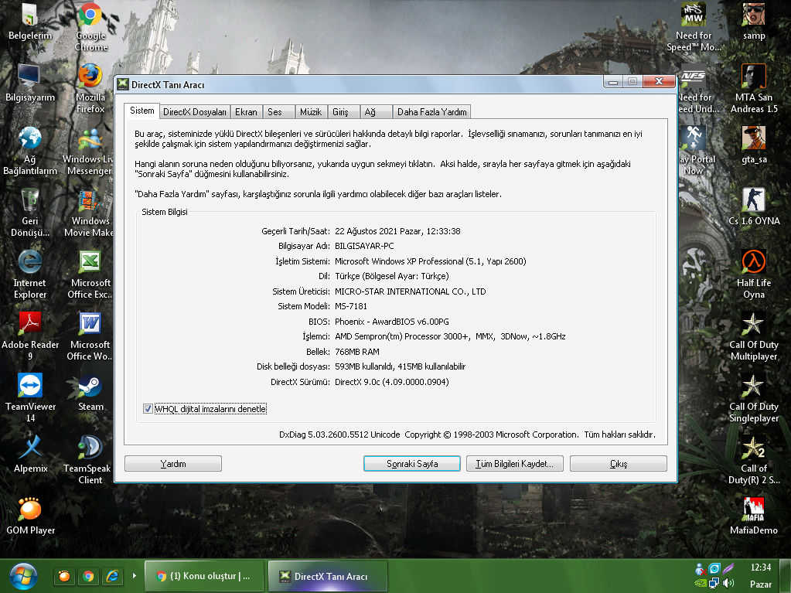Viewport: 791px width, 593px height.
Task: Click Sonraki Sayfa button
Action: (x=412, y=463)
